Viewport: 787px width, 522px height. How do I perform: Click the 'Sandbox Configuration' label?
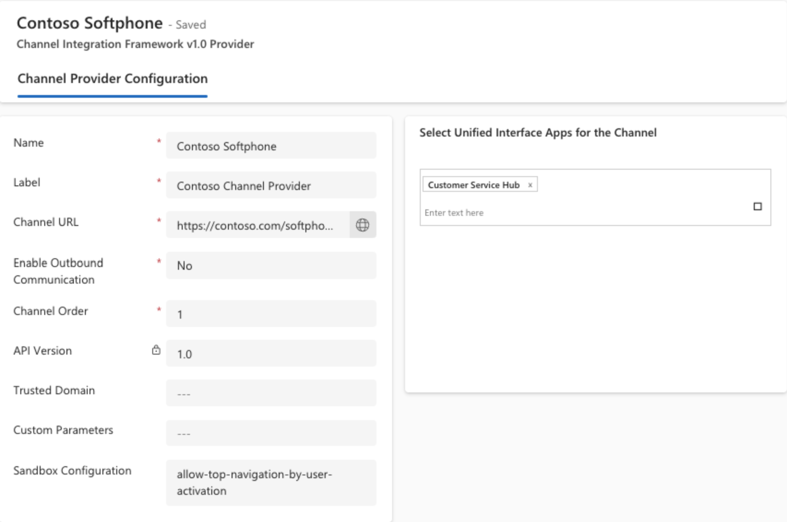point(72,471)
